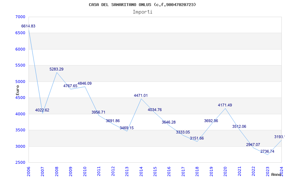Click the 2022 x-axis year label

tap(253, 171)
